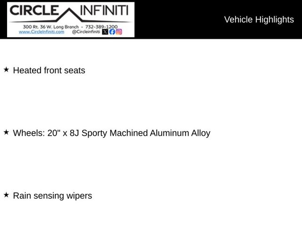302x227 pixels.
Task: Click the X (Twitter) social icon
Action: [105, 32]
